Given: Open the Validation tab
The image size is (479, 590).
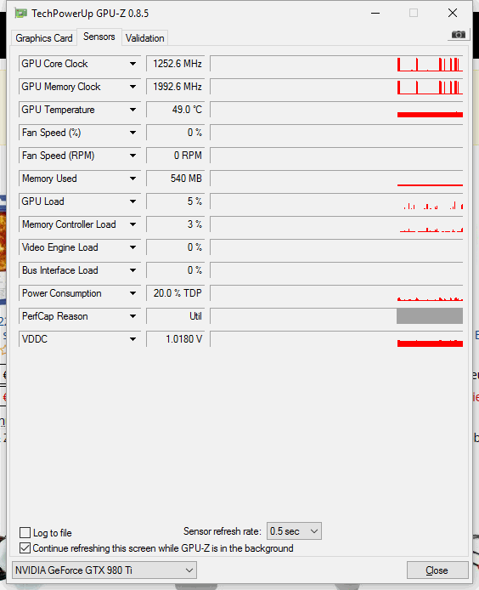Looking at the screenshot, I should click(x=144, y=38).
